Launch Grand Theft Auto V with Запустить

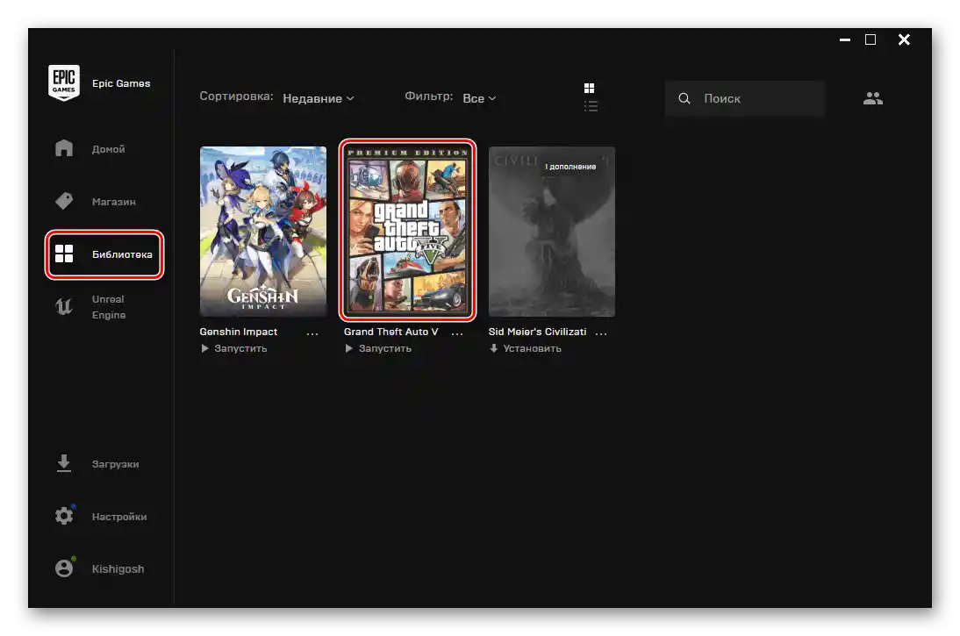coord(378,348)
